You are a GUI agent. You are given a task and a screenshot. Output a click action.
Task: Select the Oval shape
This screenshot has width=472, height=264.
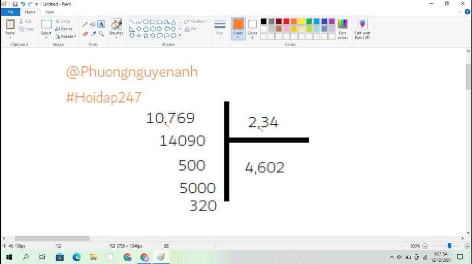(146, 22)
